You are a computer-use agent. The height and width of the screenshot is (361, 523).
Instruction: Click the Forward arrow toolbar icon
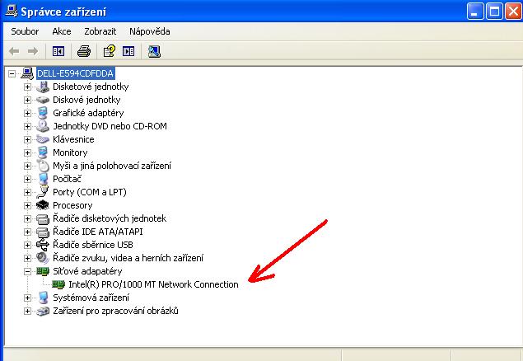33,51
